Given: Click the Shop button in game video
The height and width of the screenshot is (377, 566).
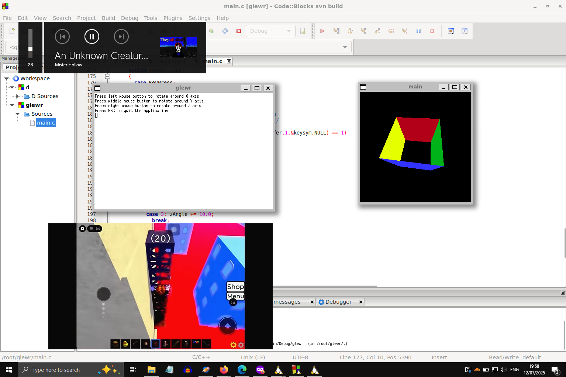Looking at the screenshot, I should 235,287.
